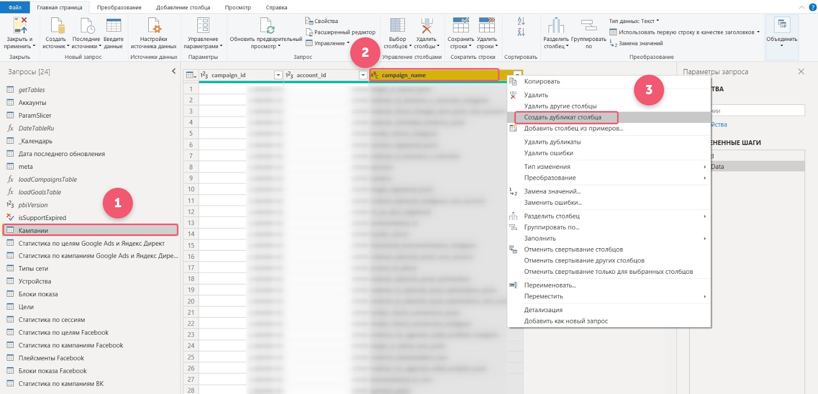Viewport: 818px width, 394px height.
Task: Collapse the Queries pane with the chevron
Action: coord(174,72)
